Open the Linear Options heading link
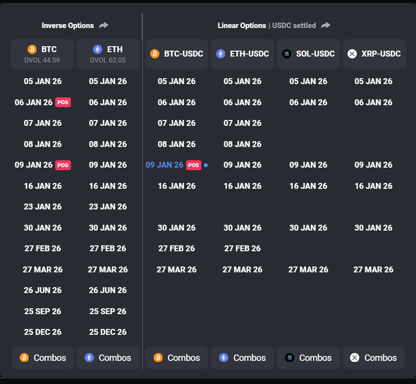Image resolution: width=416 pixels, height=384 pixels. pyautogui.click(x=242, y=26)
